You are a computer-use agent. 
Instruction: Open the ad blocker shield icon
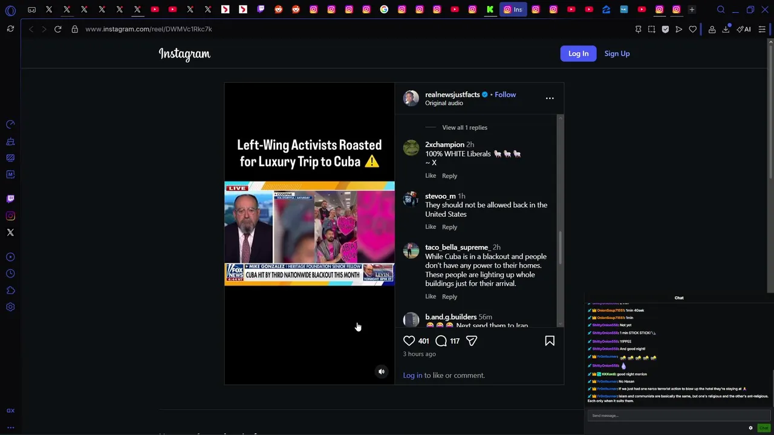[665, 29]
